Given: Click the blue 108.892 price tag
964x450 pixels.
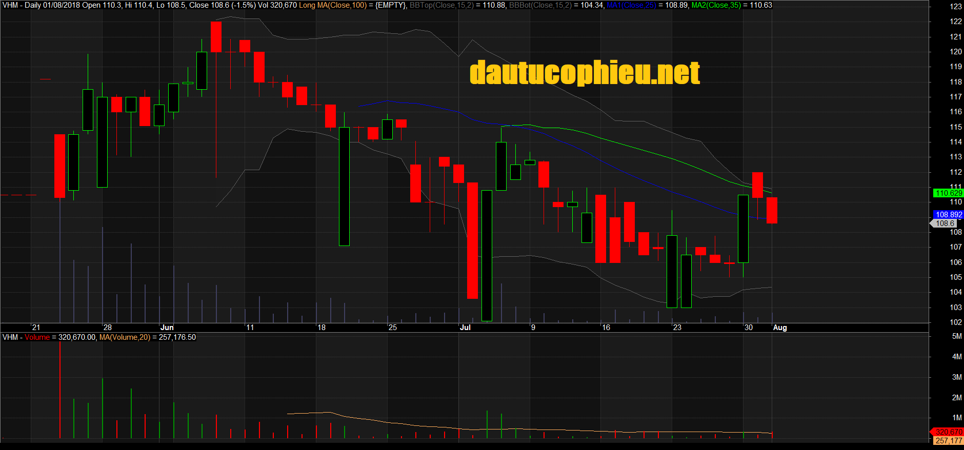Looking at the screenshot, I should (x=948, y=215).
